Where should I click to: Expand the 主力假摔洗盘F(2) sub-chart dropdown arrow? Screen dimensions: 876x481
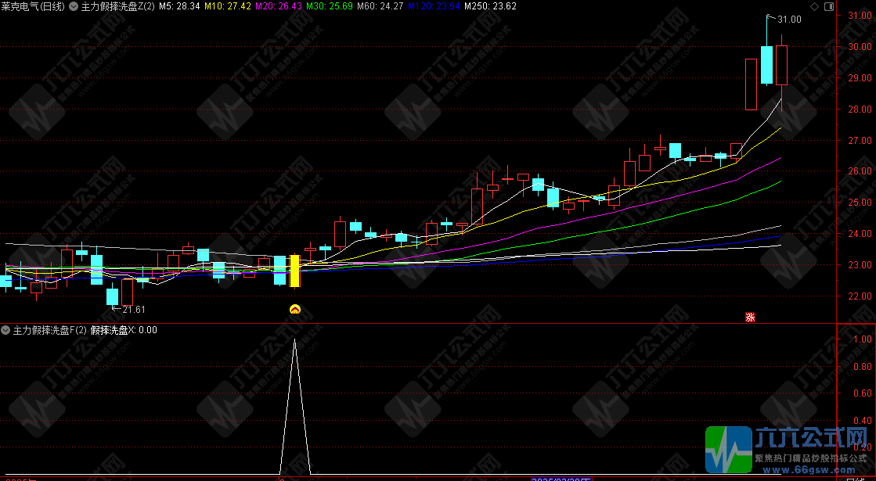[x=6, y=330]
